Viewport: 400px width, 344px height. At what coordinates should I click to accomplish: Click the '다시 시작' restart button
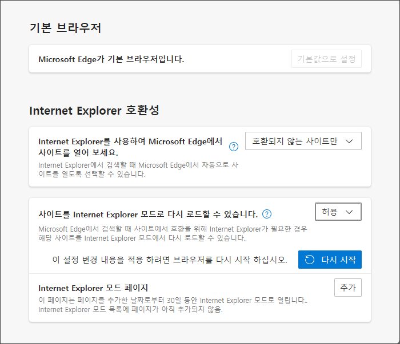coord(330,260)
